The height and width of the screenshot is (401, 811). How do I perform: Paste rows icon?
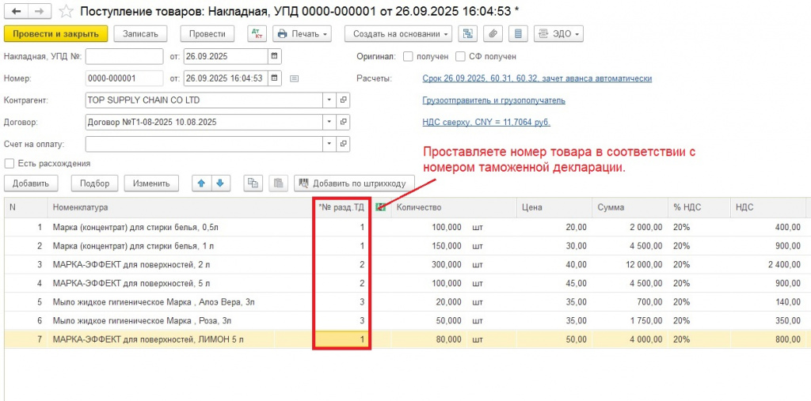click(279, 183)
